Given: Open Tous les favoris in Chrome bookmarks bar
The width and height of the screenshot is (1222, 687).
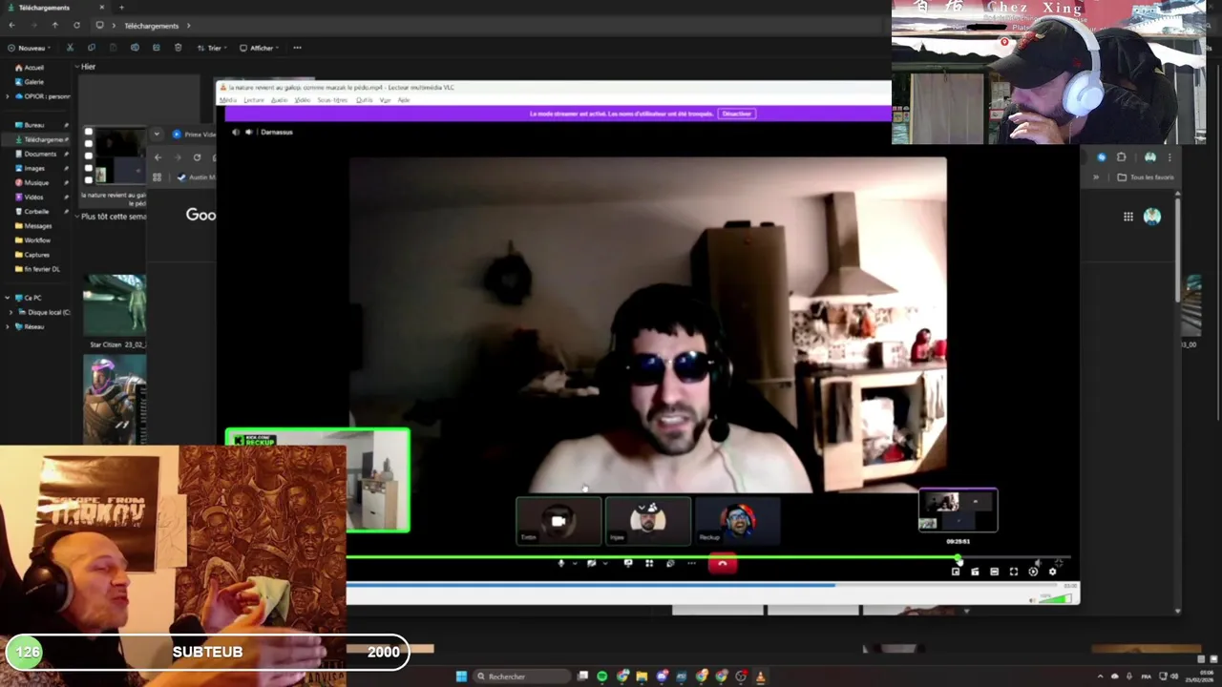Looking at the screenshot, I should [1146, 177].
